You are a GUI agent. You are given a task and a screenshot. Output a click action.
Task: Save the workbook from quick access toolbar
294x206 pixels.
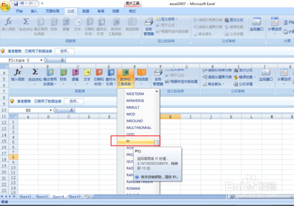coord(16,3)
